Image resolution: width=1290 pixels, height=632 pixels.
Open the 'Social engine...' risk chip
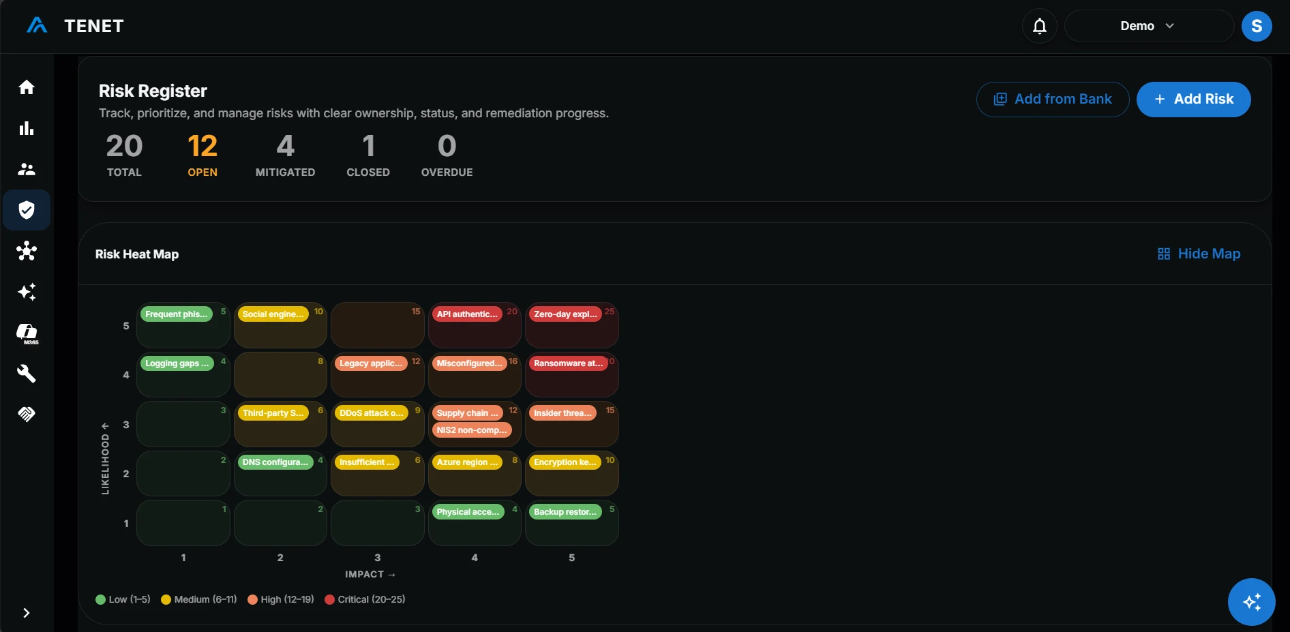coord(273,314)
